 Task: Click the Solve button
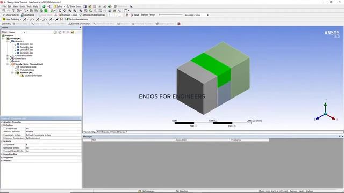click(58, 6)
